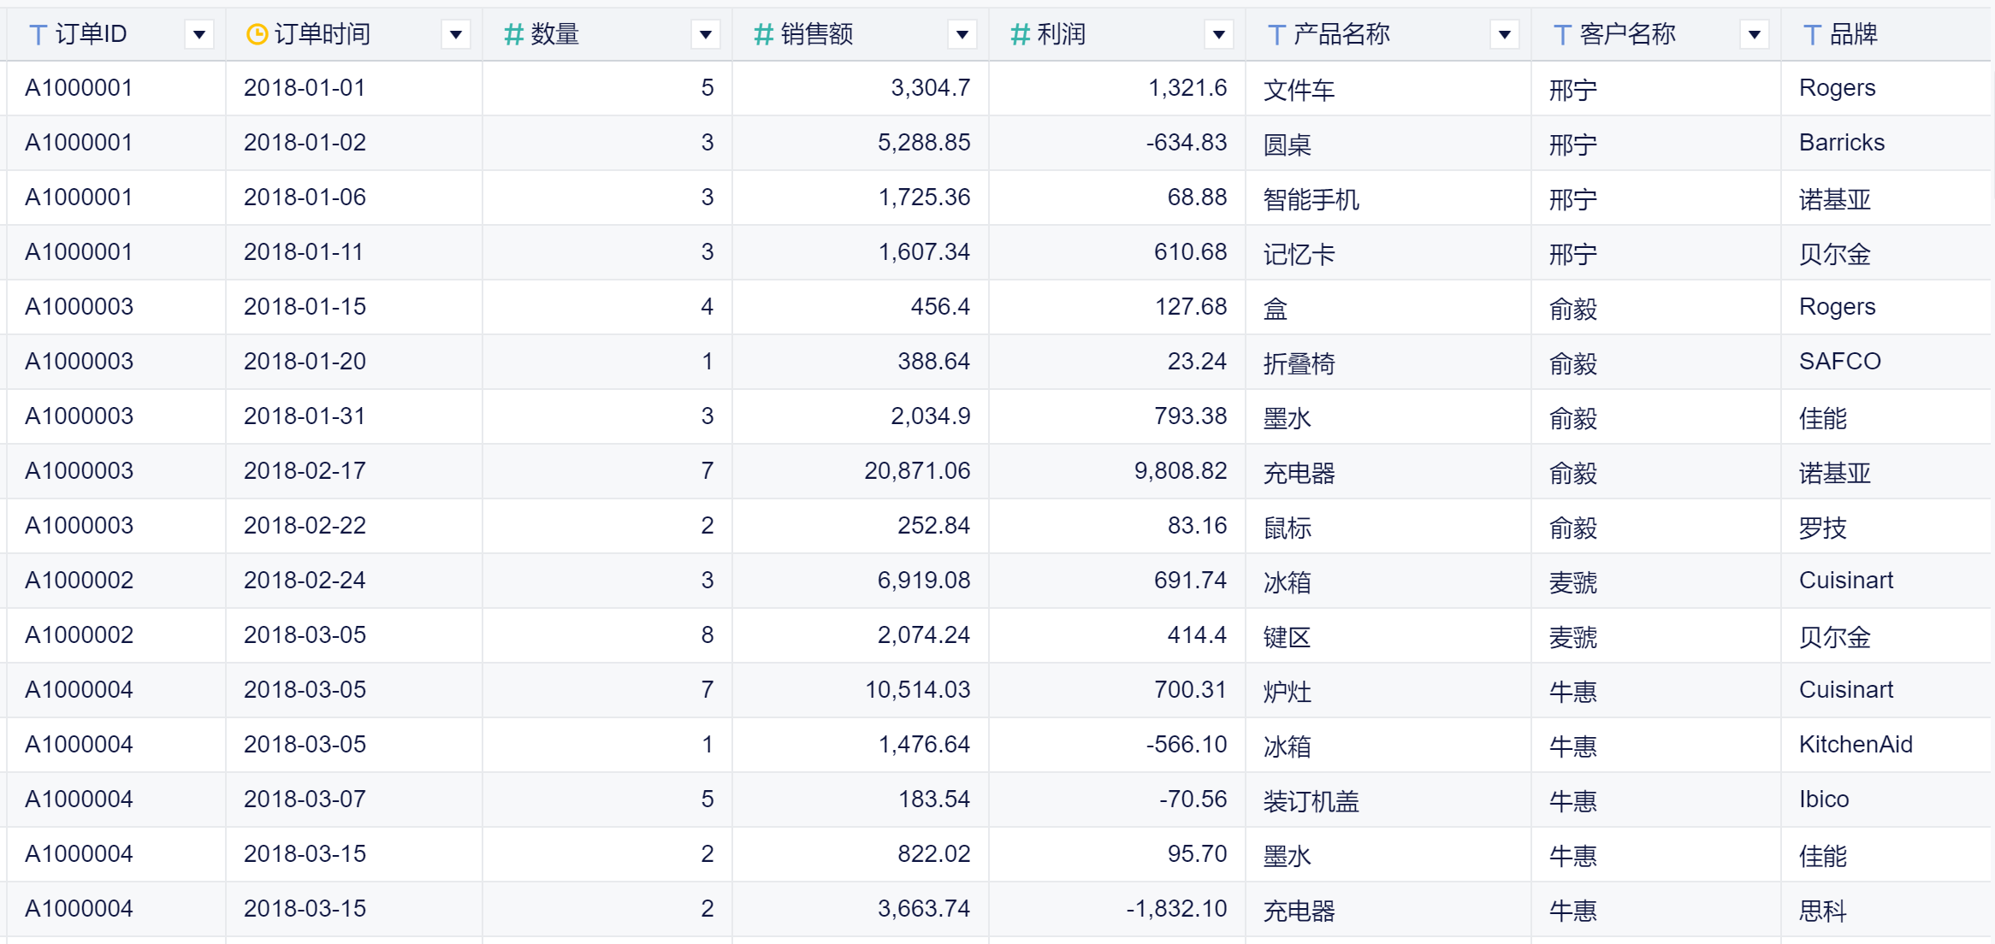
Task: Select the cell containing 20,871.06
Action: tap(916, 471)
